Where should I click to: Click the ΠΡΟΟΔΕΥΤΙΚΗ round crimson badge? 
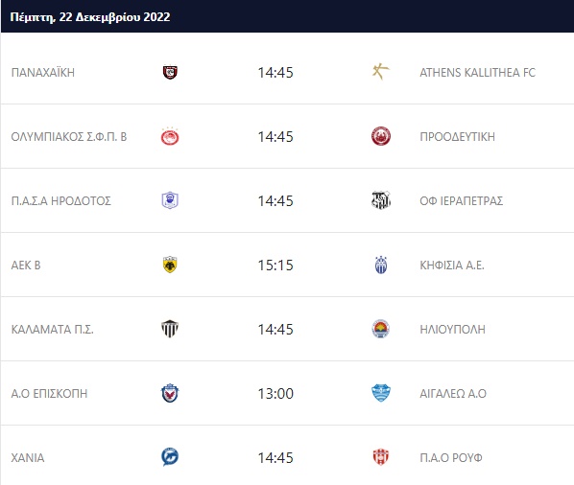[x=381, y=136]
